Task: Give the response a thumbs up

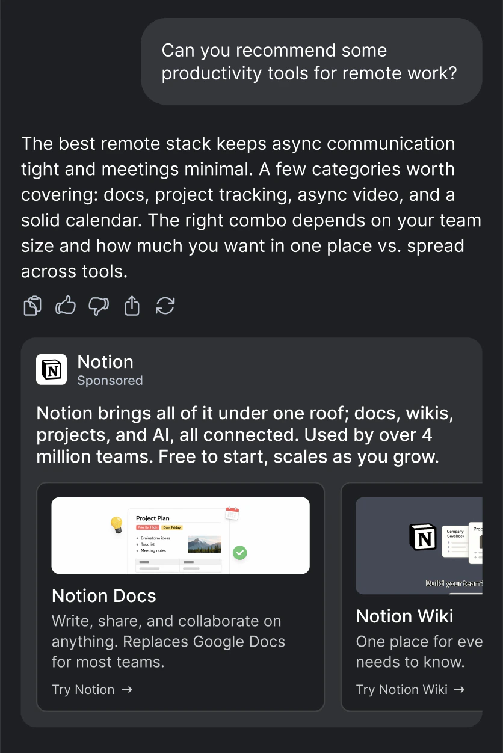Action: (65, 306)
